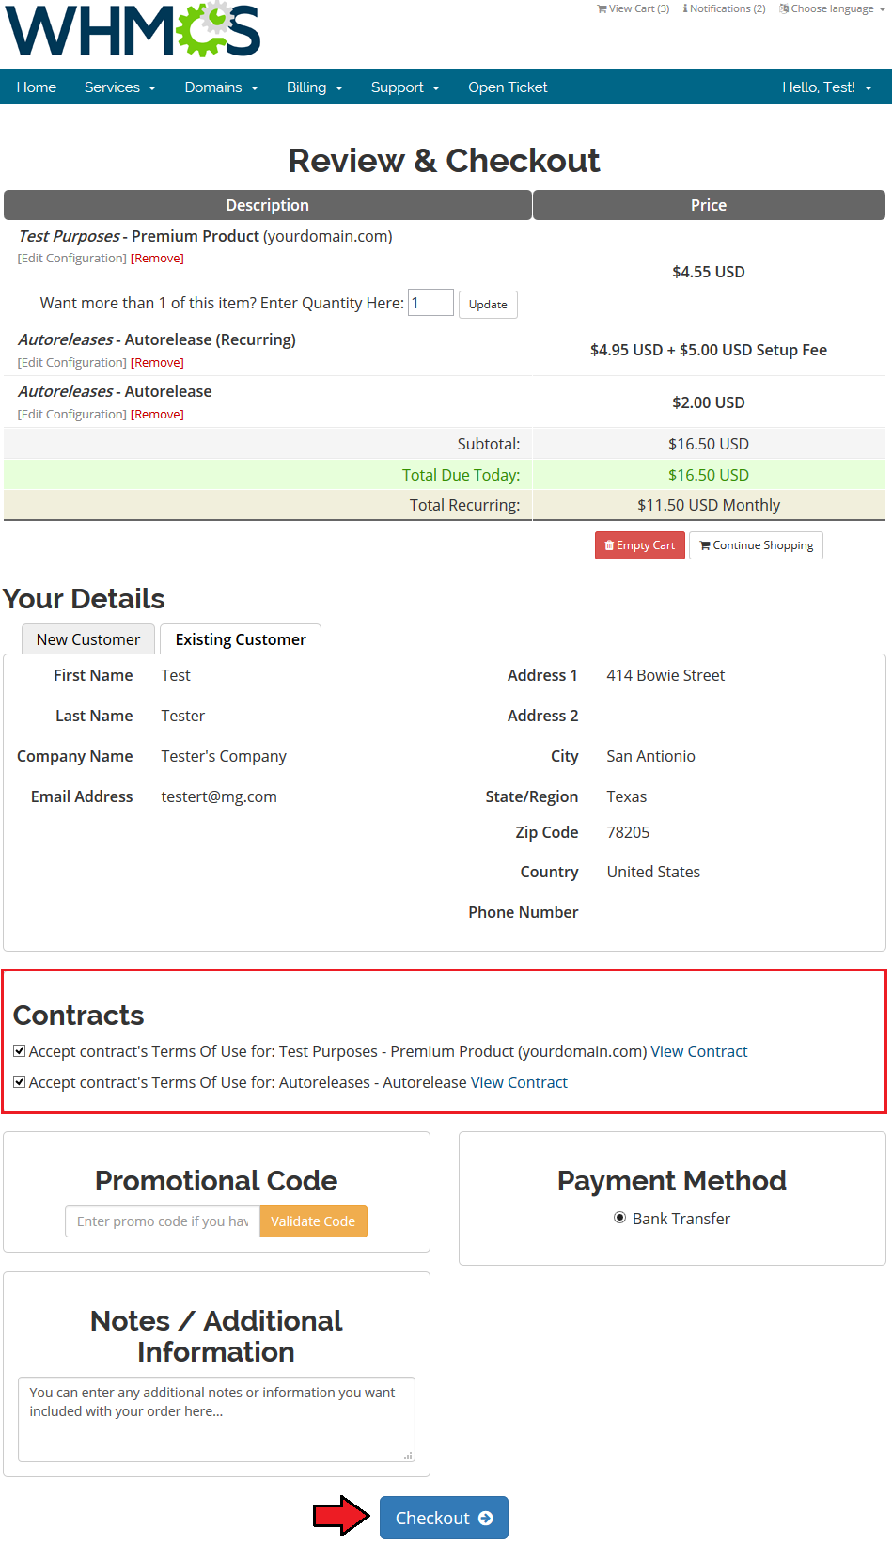Viewport: 892px width, 1544px height.
Task: Expand the Services dropdown menu
Action: pos(119,87)
